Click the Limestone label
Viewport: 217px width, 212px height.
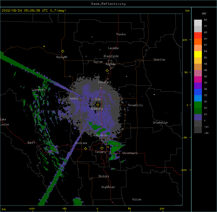point(39,90)
